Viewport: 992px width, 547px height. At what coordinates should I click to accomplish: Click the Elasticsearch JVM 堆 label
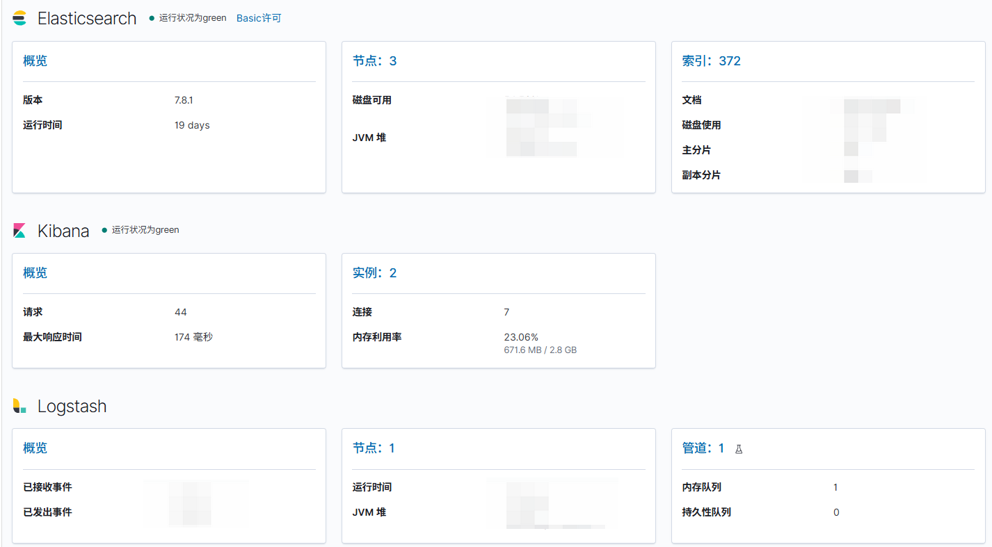click(369, 138)
